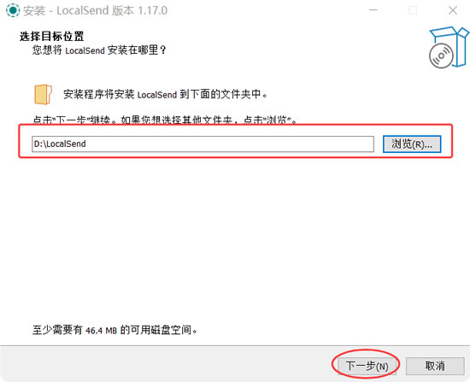
Task: Click the gray disc graphic on the box
Action: pyautogui.click(x=441, y=56)
